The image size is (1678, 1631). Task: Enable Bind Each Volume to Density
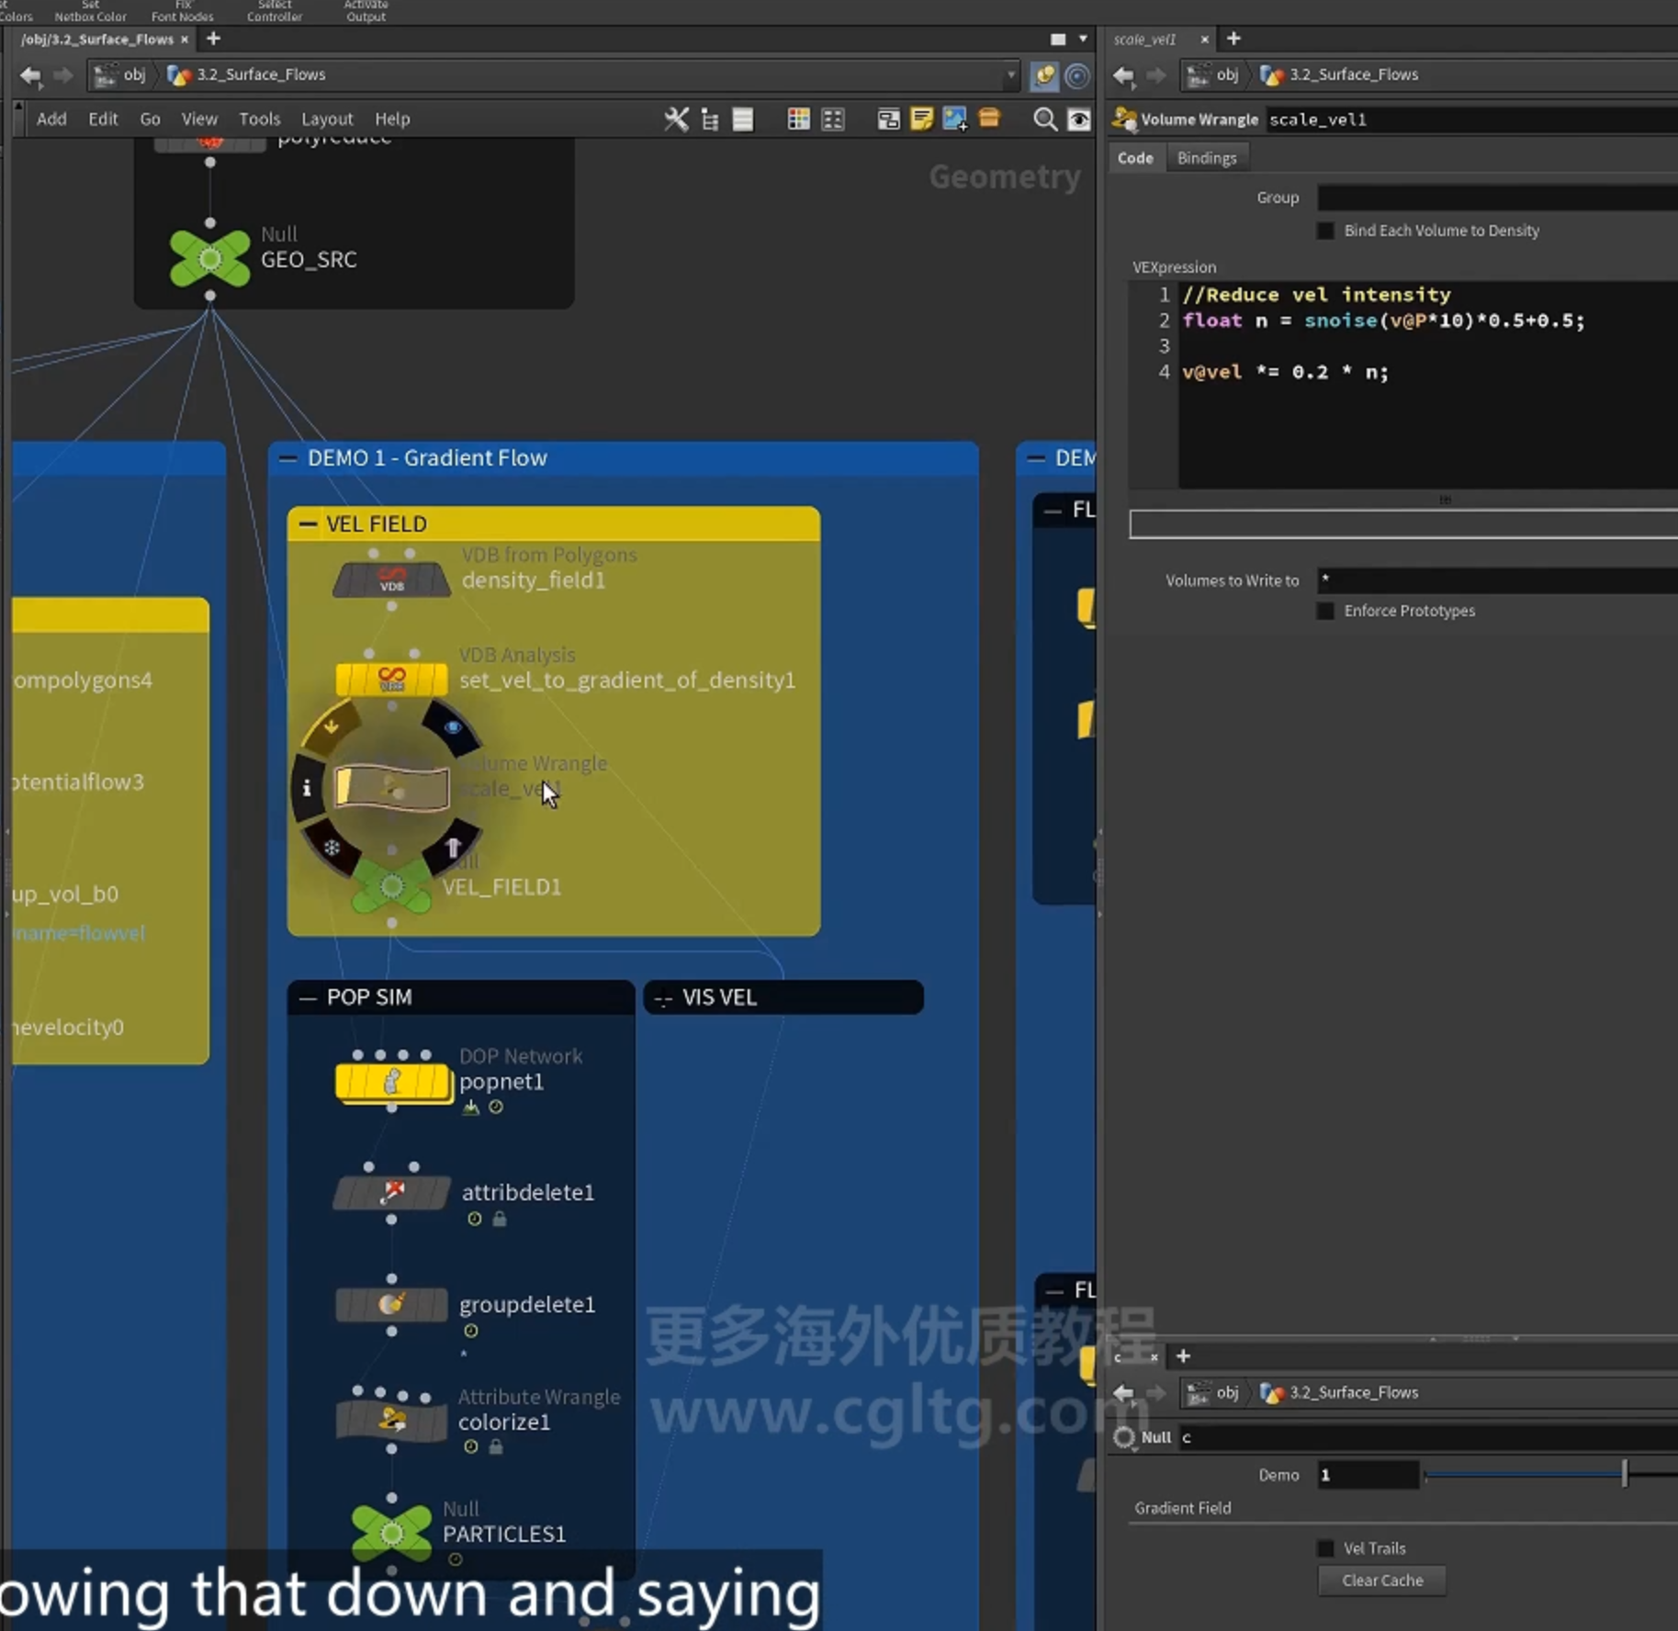[x=1325, y=231]
